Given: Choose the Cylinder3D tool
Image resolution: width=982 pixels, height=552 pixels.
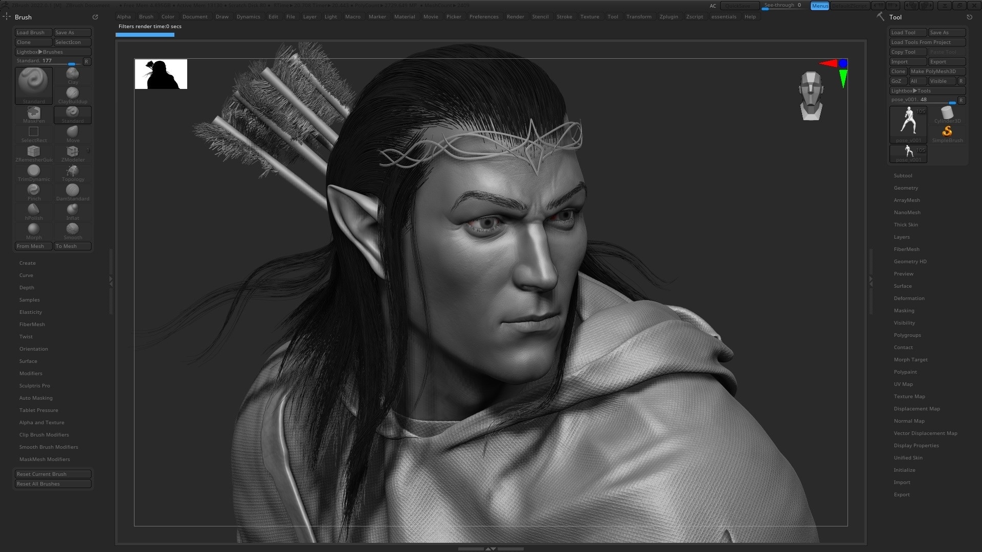Looking at the screenshot, I should (x=947, y=113).
